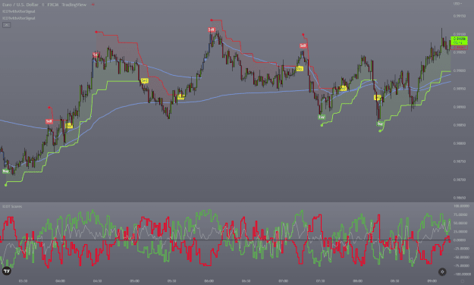Select the ICOT Scores pane legend

[12, 206]
